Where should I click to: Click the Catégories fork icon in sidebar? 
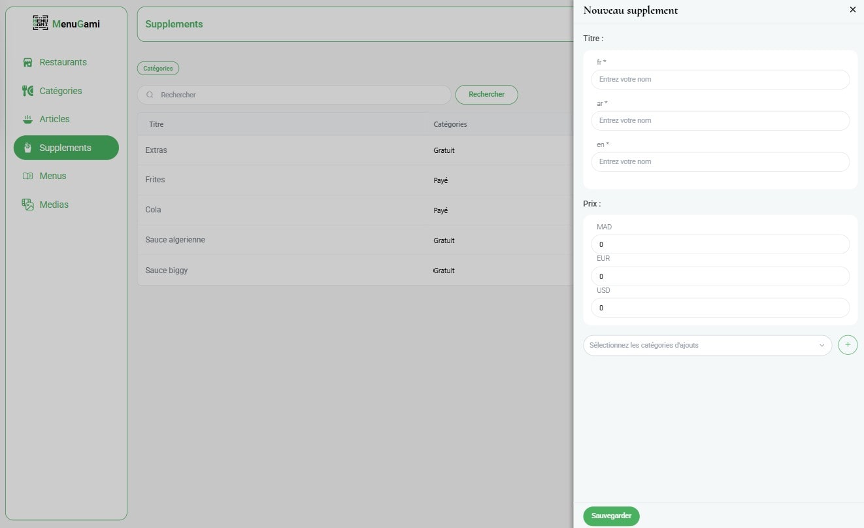coord(27,91)
